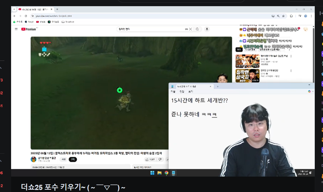Open Chrome media controls icon
Image resolution: width=323 pixels, height=192 pixels.
300,16
